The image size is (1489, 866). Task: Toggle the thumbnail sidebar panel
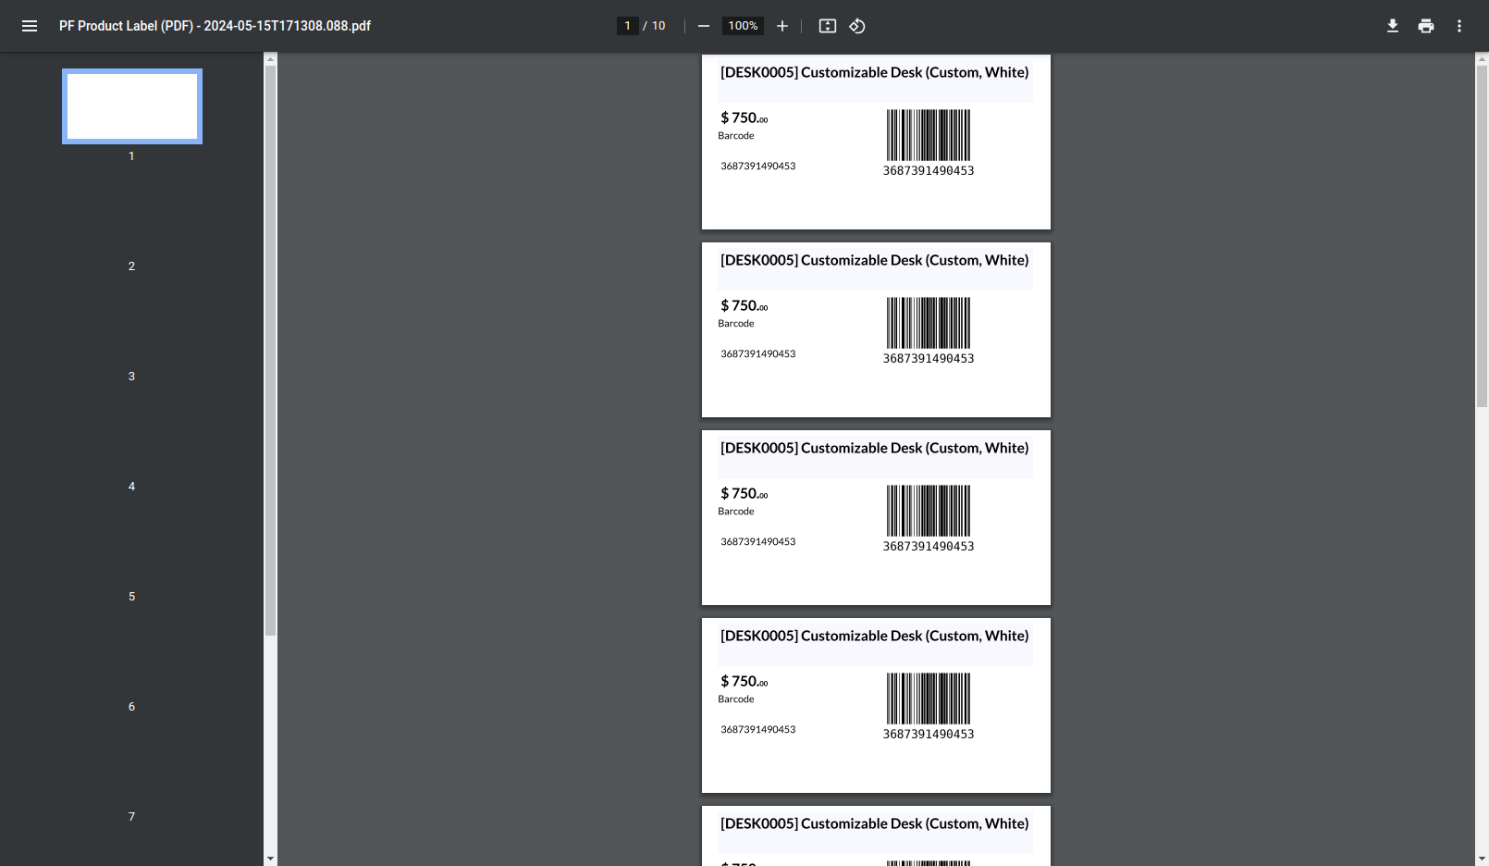point(29,26)
